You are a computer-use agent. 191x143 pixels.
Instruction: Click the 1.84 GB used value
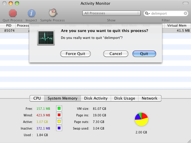click(x=42, y=135)
